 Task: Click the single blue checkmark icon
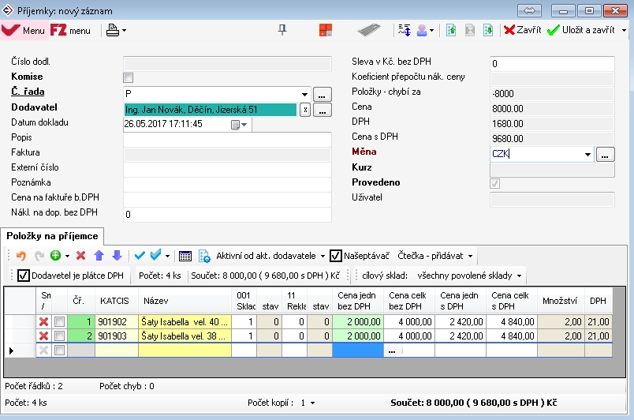click(140, 255)
